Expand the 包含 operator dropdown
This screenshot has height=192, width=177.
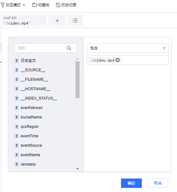pos(128,48)
